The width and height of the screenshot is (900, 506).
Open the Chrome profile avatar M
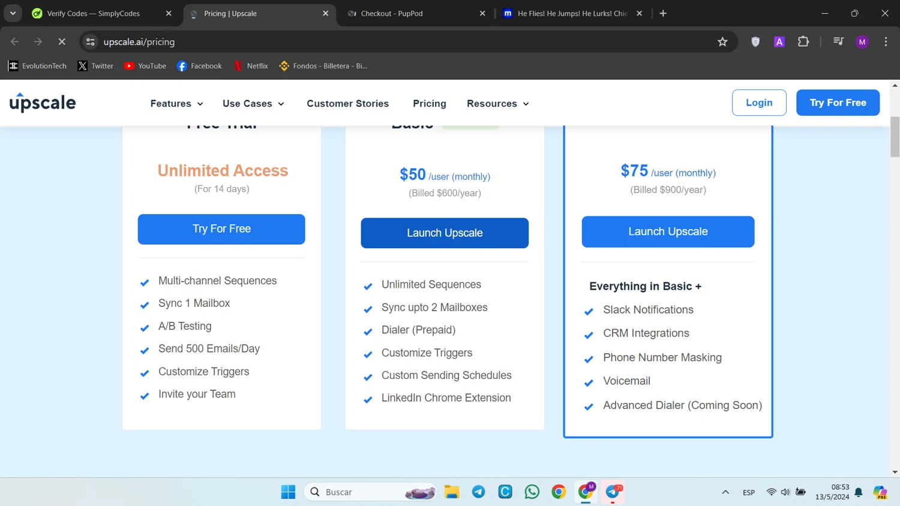tap(862, 42)
